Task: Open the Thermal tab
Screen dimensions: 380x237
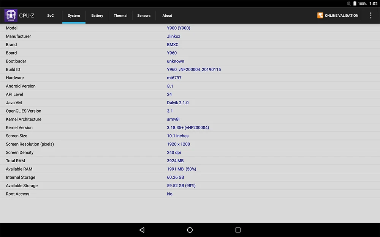Action: [x=120, y=16]
